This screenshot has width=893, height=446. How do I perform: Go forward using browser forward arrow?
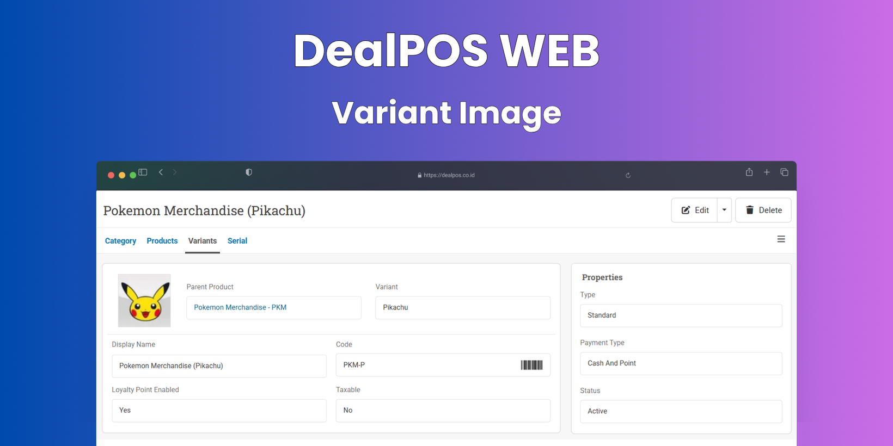(x=175, y=172)
